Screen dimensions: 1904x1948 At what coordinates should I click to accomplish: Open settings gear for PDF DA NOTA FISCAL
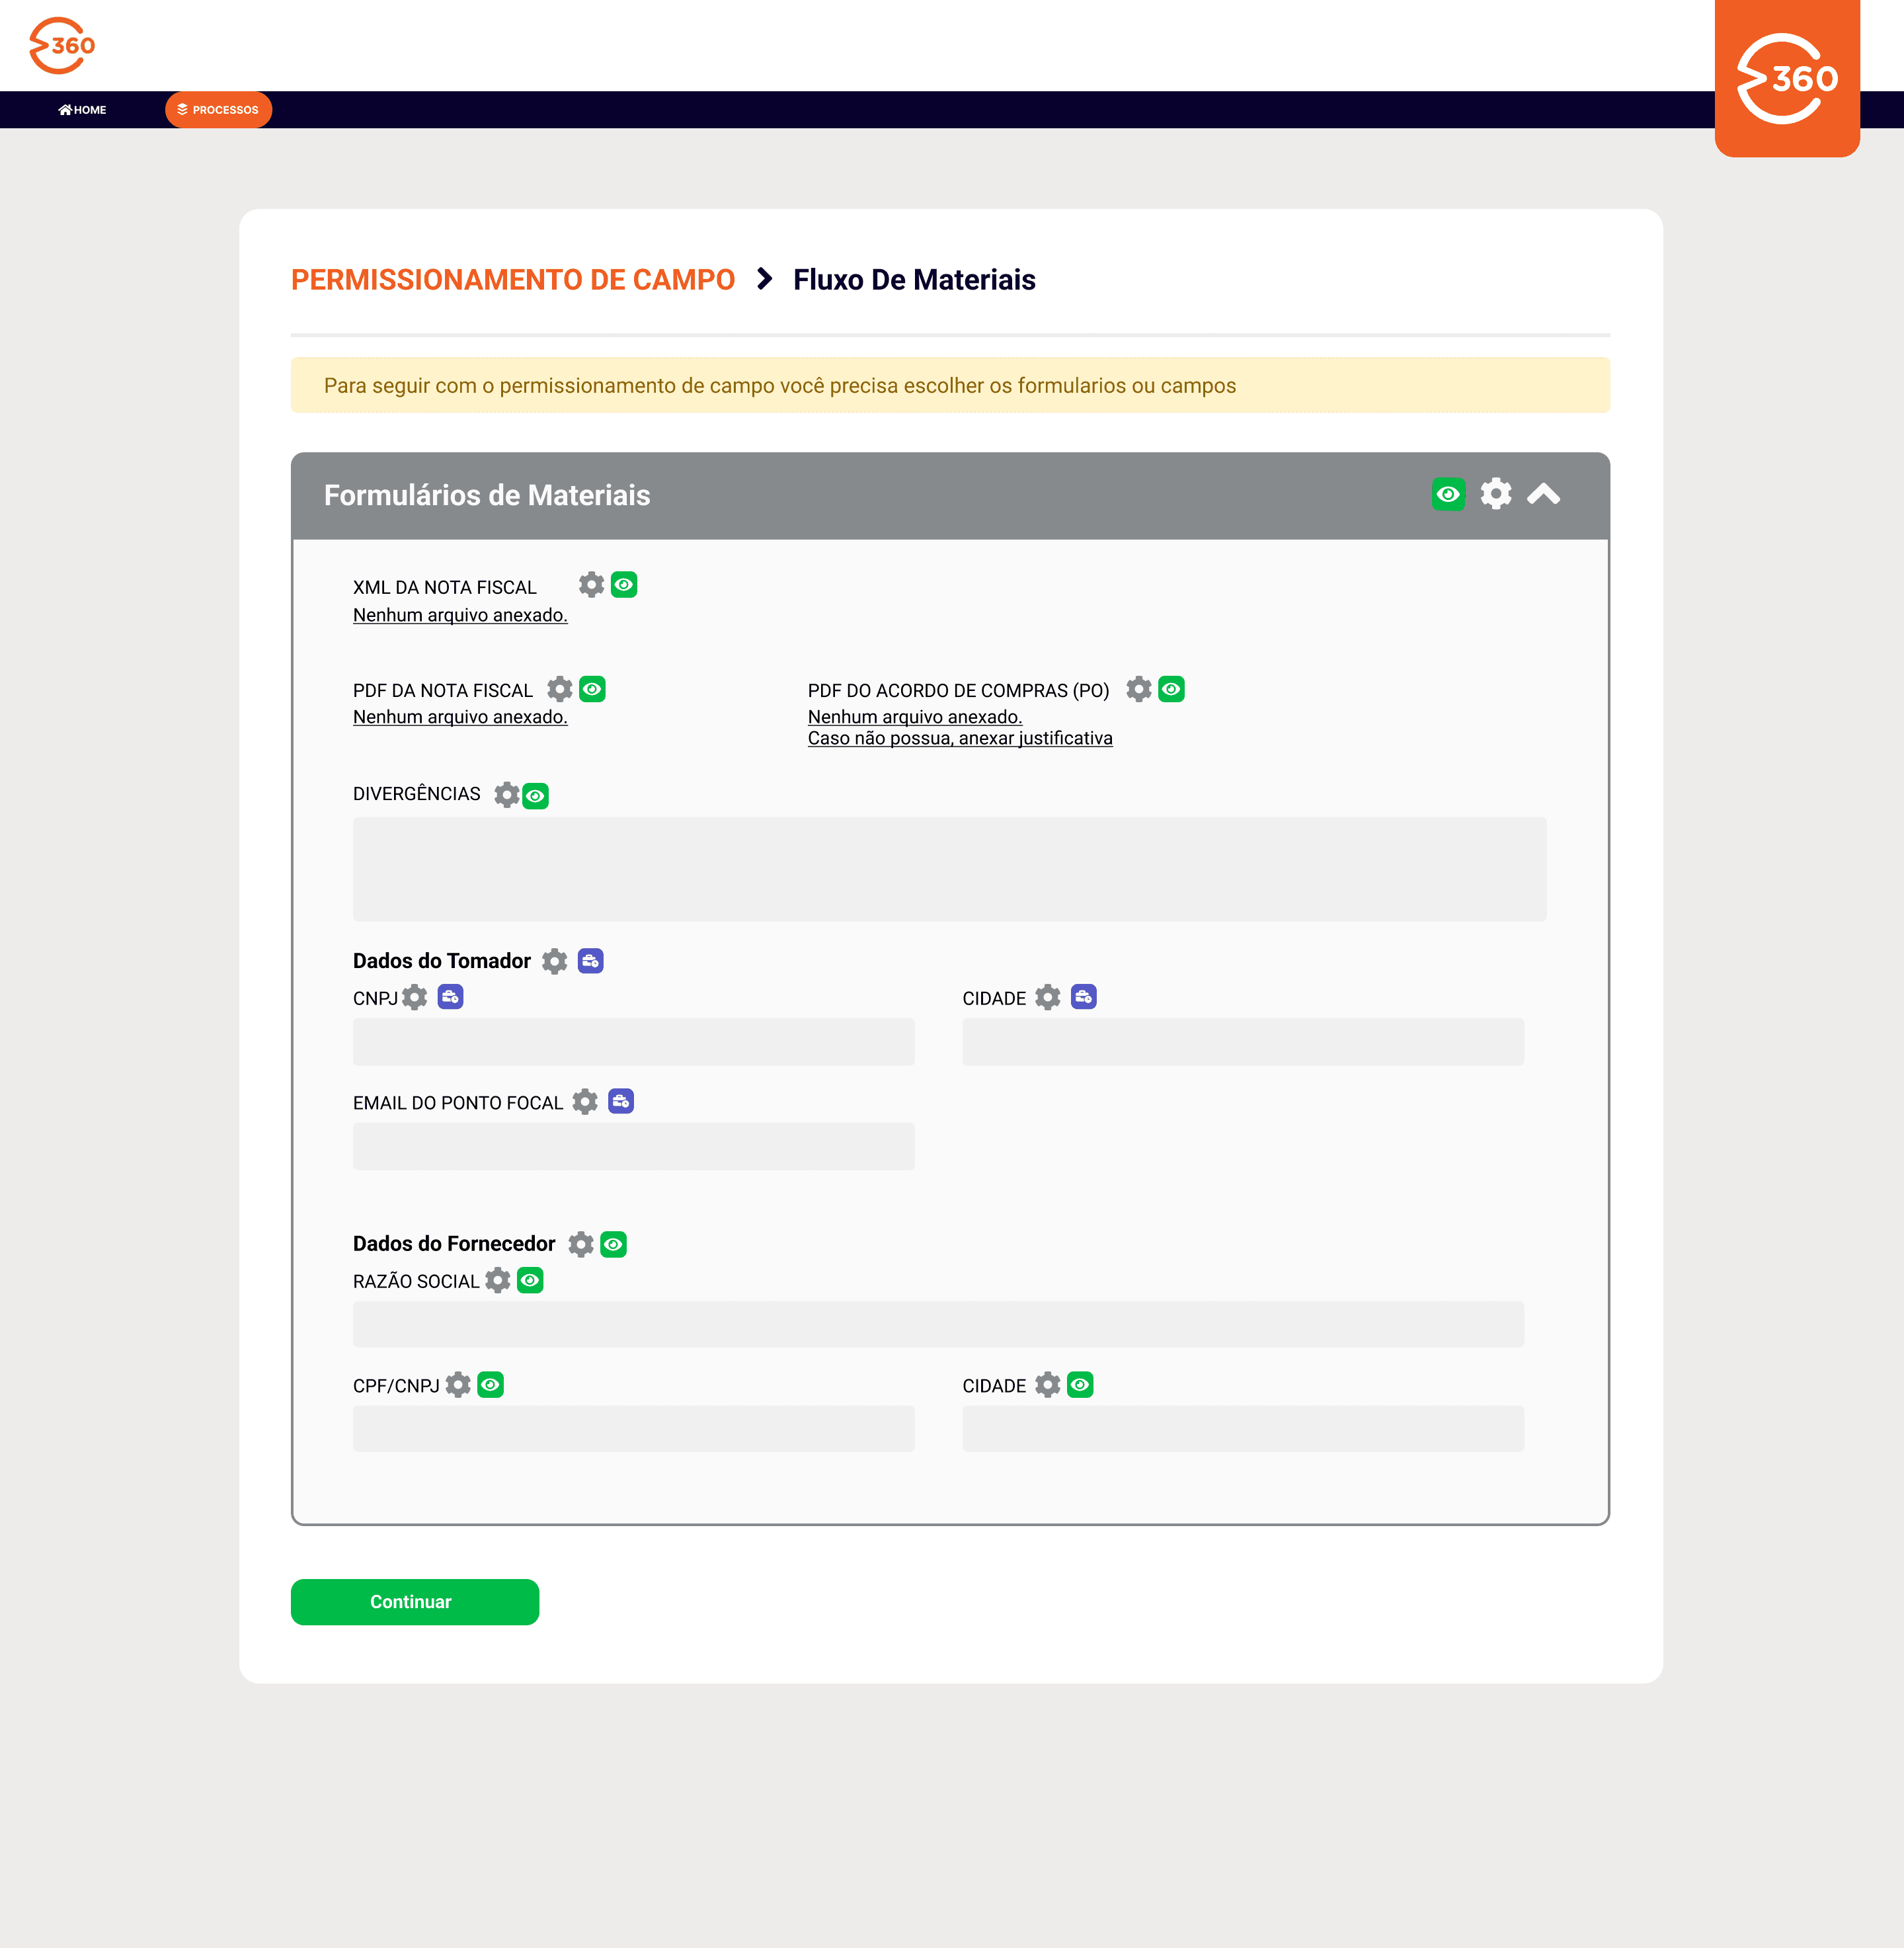click(x=560, y=689)
